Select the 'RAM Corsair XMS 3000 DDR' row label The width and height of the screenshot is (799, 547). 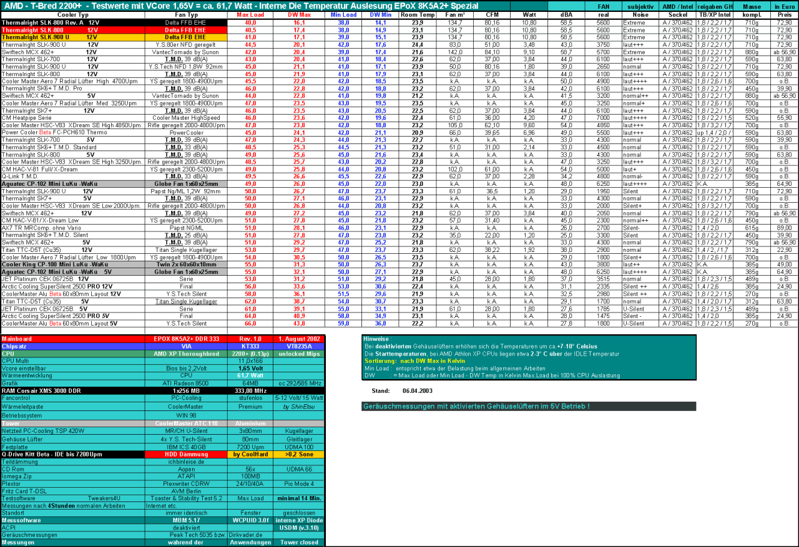click(72, 390)
